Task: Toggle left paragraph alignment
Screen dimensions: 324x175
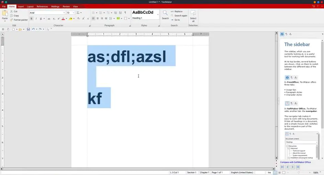Action: click(x=93, y=19)
